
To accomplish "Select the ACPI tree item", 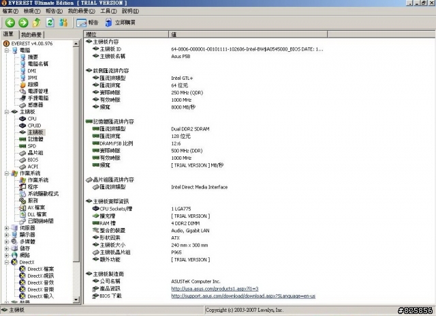I will [x=33, y=167].
